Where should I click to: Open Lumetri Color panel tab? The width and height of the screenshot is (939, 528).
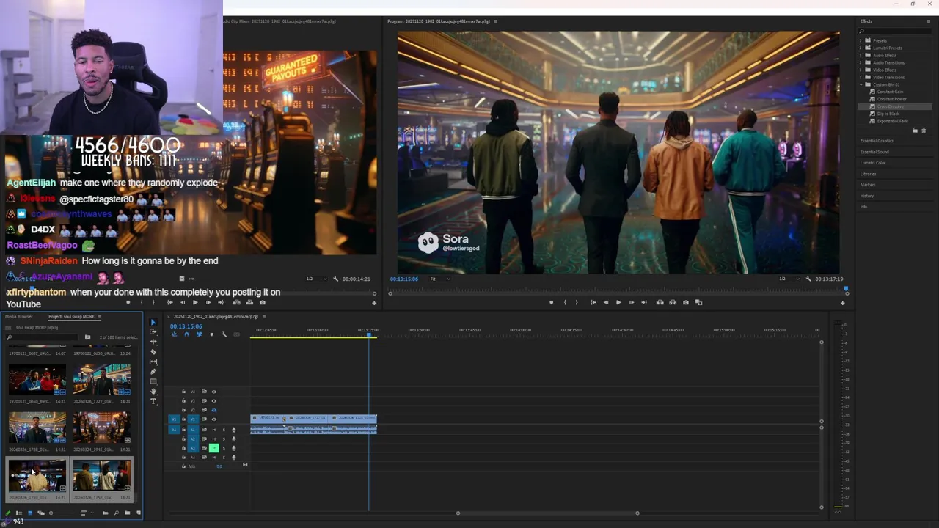[873, 163]
